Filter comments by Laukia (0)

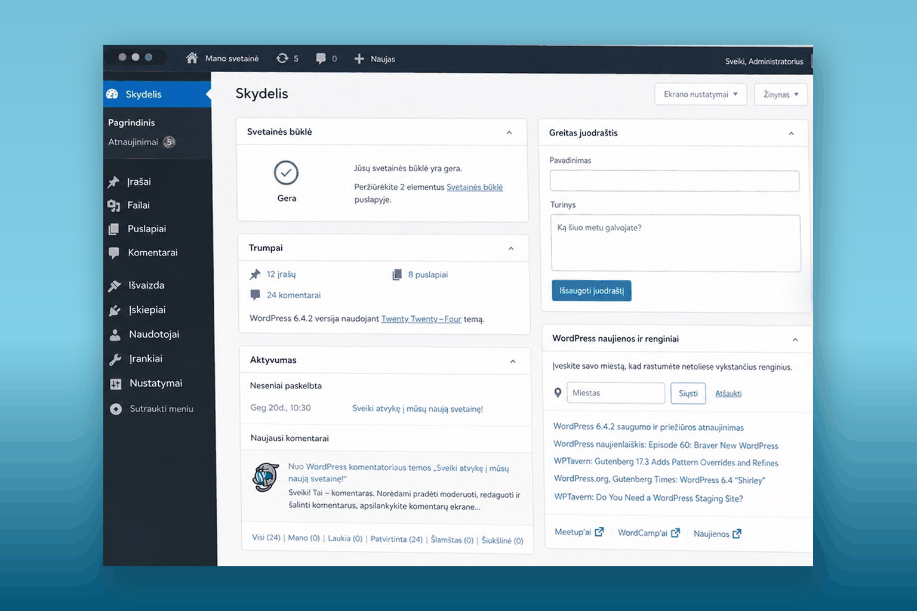click(x=345, y=538)
